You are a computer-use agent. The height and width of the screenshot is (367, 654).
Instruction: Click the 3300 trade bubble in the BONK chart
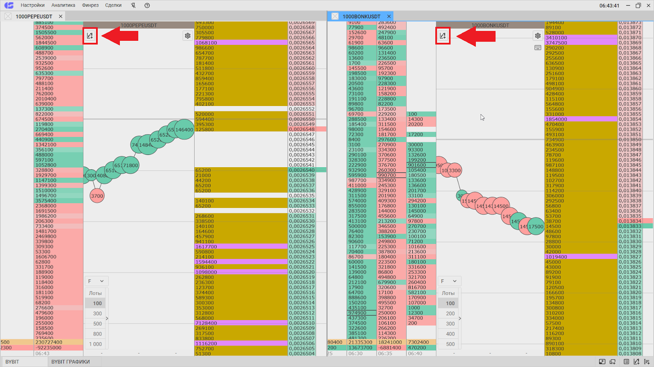[x=454, y=170]
